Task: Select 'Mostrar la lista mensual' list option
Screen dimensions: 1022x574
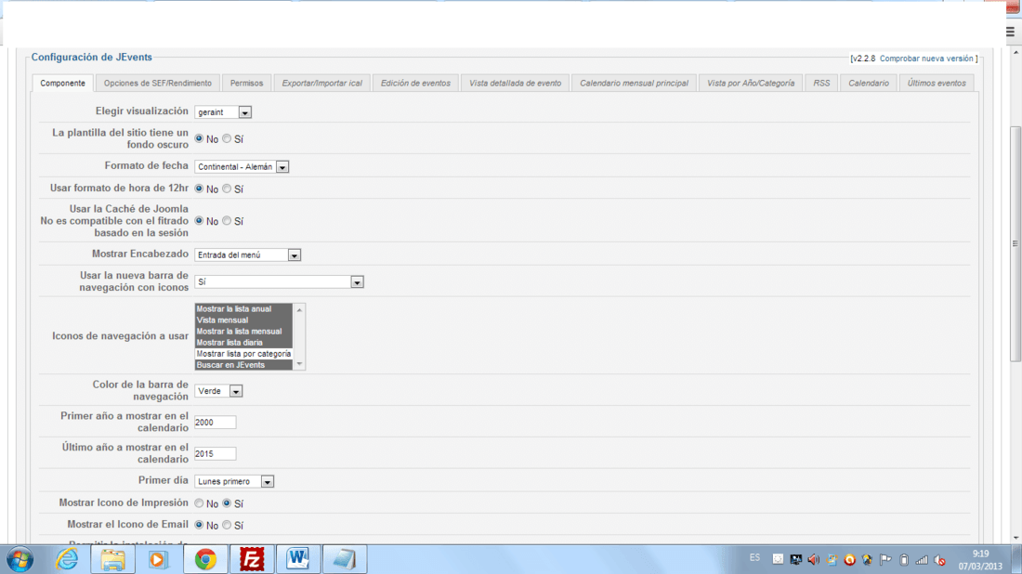Action: [x=243, y=331]
